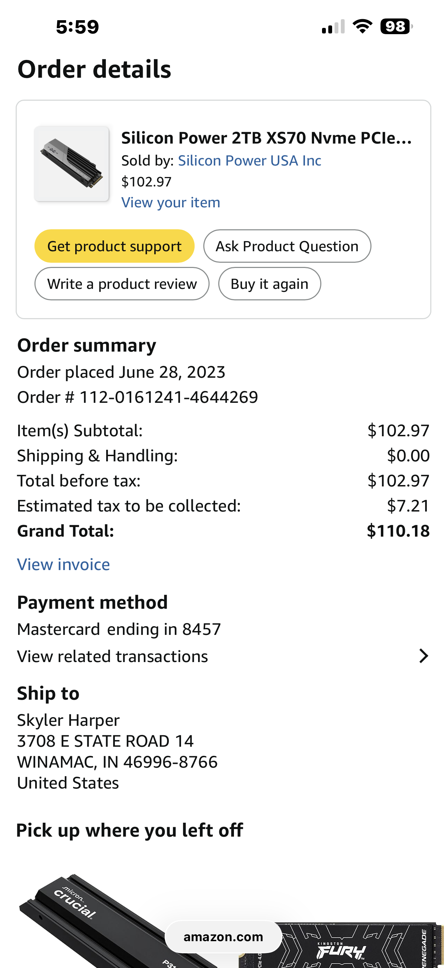
Task: Tap the View your item link
Action: coord(170,202)
